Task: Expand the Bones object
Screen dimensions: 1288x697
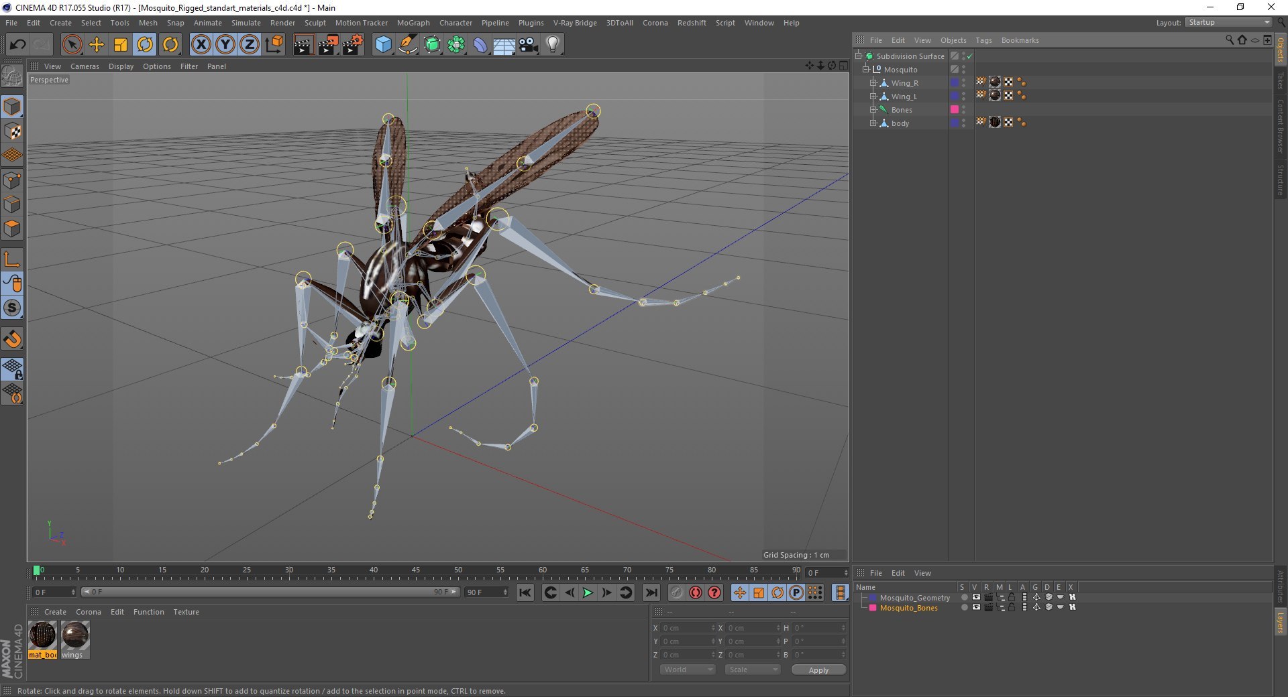Action: coord(873,110)
